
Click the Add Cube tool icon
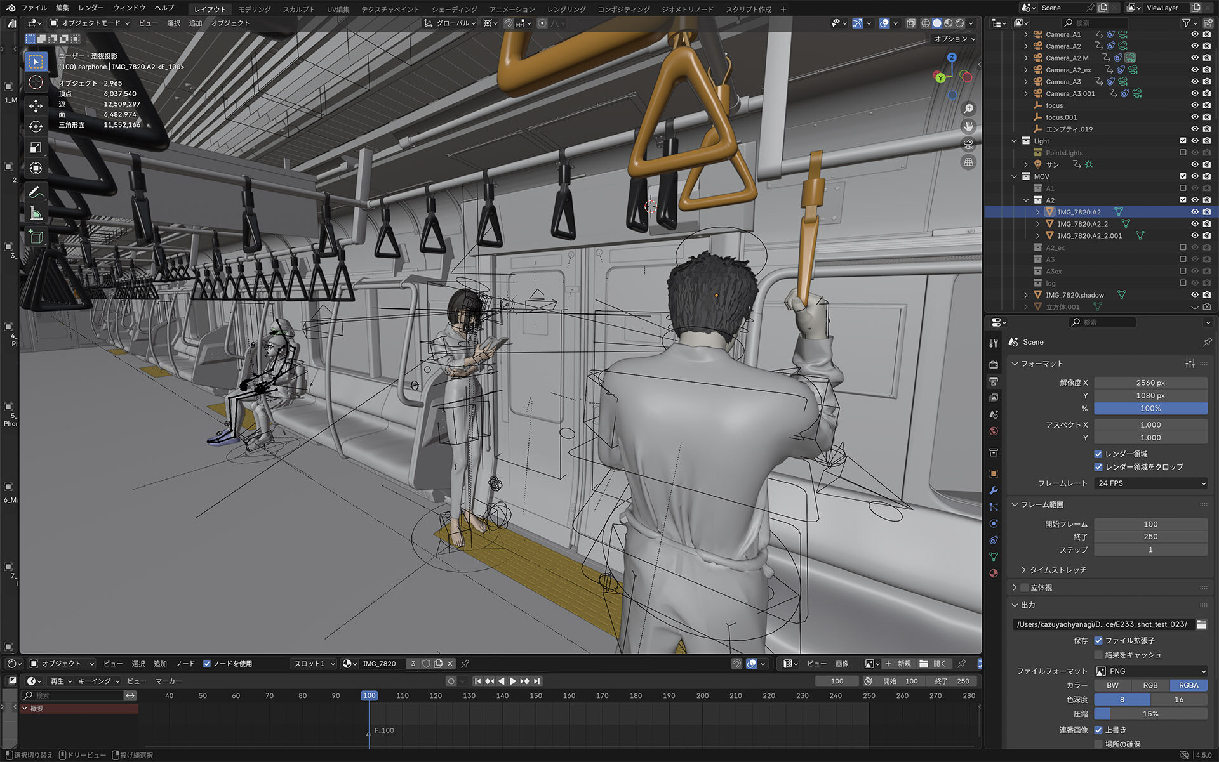36,237
